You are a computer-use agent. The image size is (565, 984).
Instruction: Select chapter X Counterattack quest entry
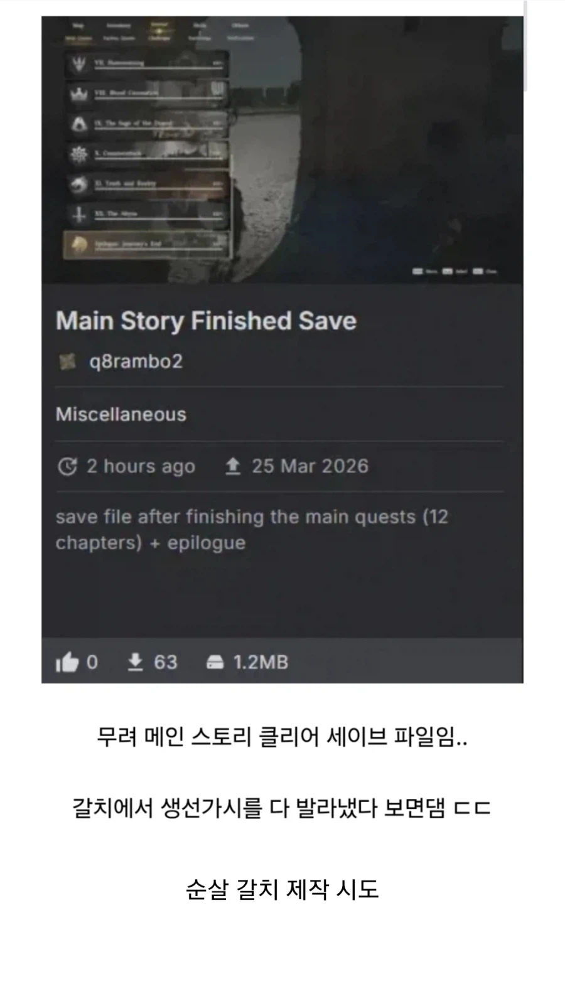point(146,154)
